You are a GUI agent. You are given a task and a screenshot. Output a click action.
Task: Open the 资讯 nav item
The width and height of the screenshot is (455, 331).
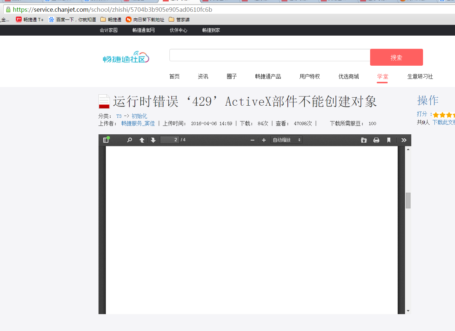(203, 76)
